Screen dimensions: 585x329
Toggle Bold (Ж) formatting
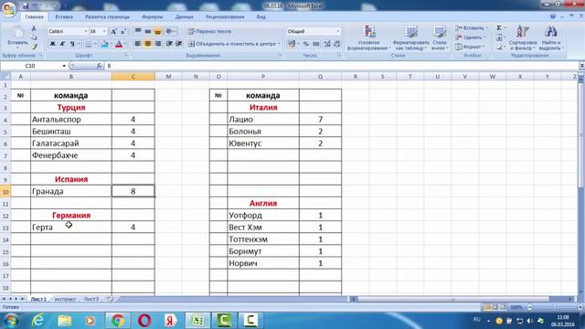(x=53, y=44)
